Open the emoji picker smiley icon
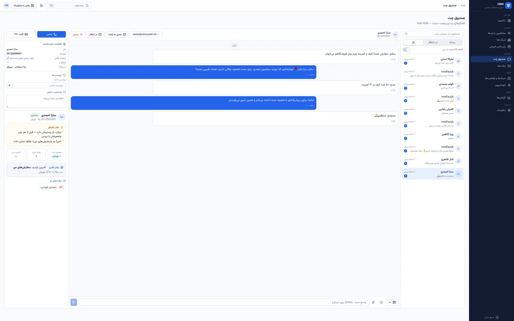 pyautogui.click(x=381, y=302)
